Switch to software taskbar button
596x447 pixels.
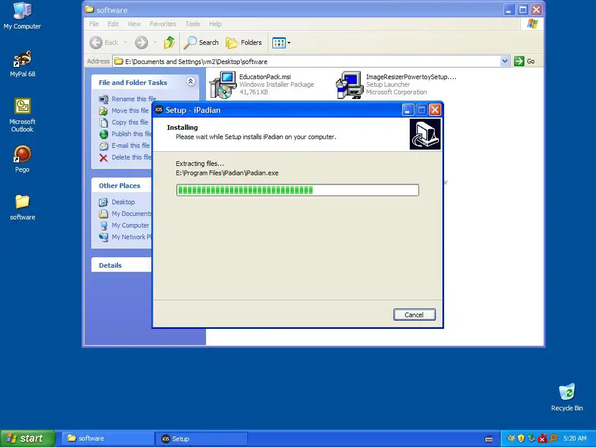tap(109, 439)
